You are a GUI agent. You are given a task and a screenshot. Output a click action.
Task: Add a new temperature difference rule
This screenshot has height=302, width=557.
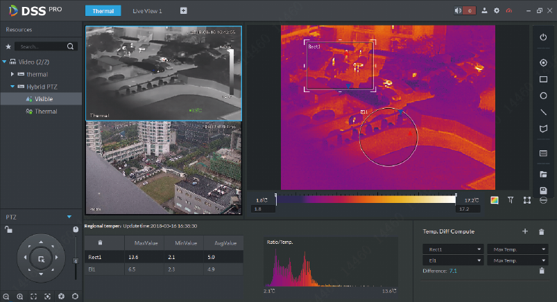[x=525, y=231]
